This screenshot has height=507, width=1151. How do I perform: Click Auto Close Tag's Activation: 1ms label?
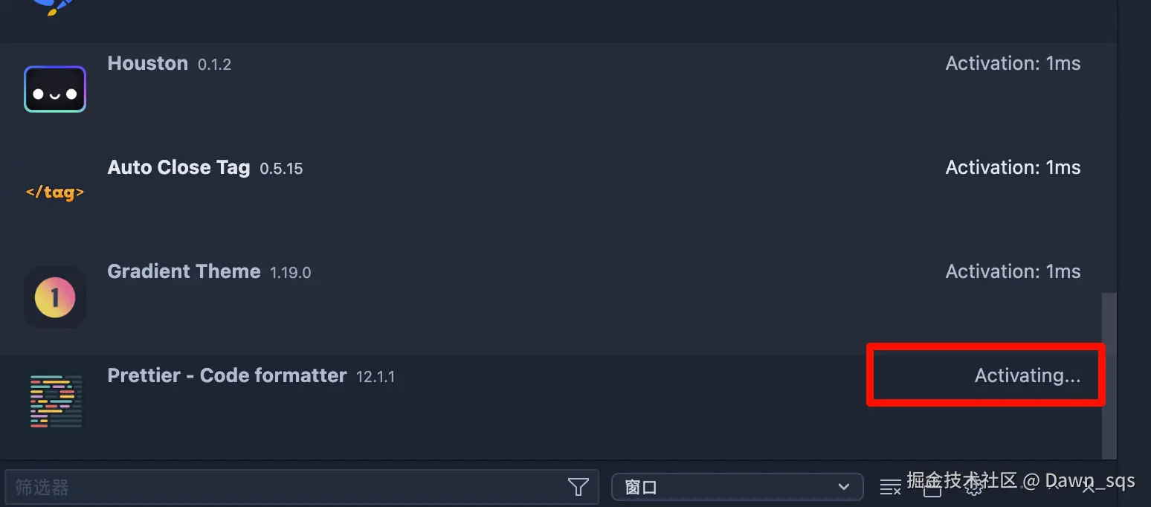(x=1013, y=167)
